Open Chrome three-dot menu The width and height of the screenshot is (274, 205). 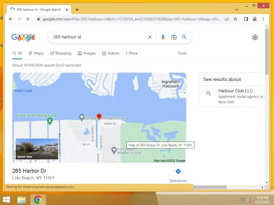pyautogui.click(x=263, y=19)
